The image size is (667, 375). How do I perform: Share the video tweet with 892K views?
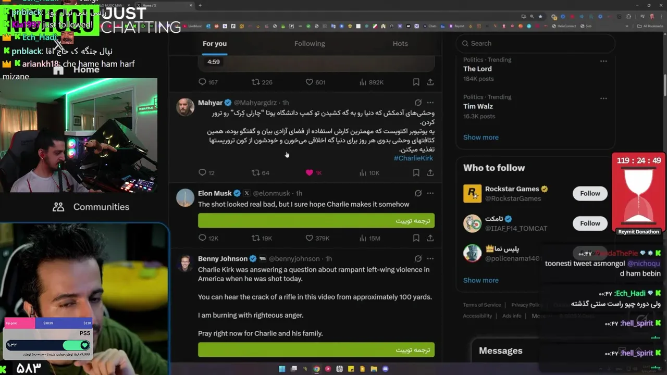(430, 82)
